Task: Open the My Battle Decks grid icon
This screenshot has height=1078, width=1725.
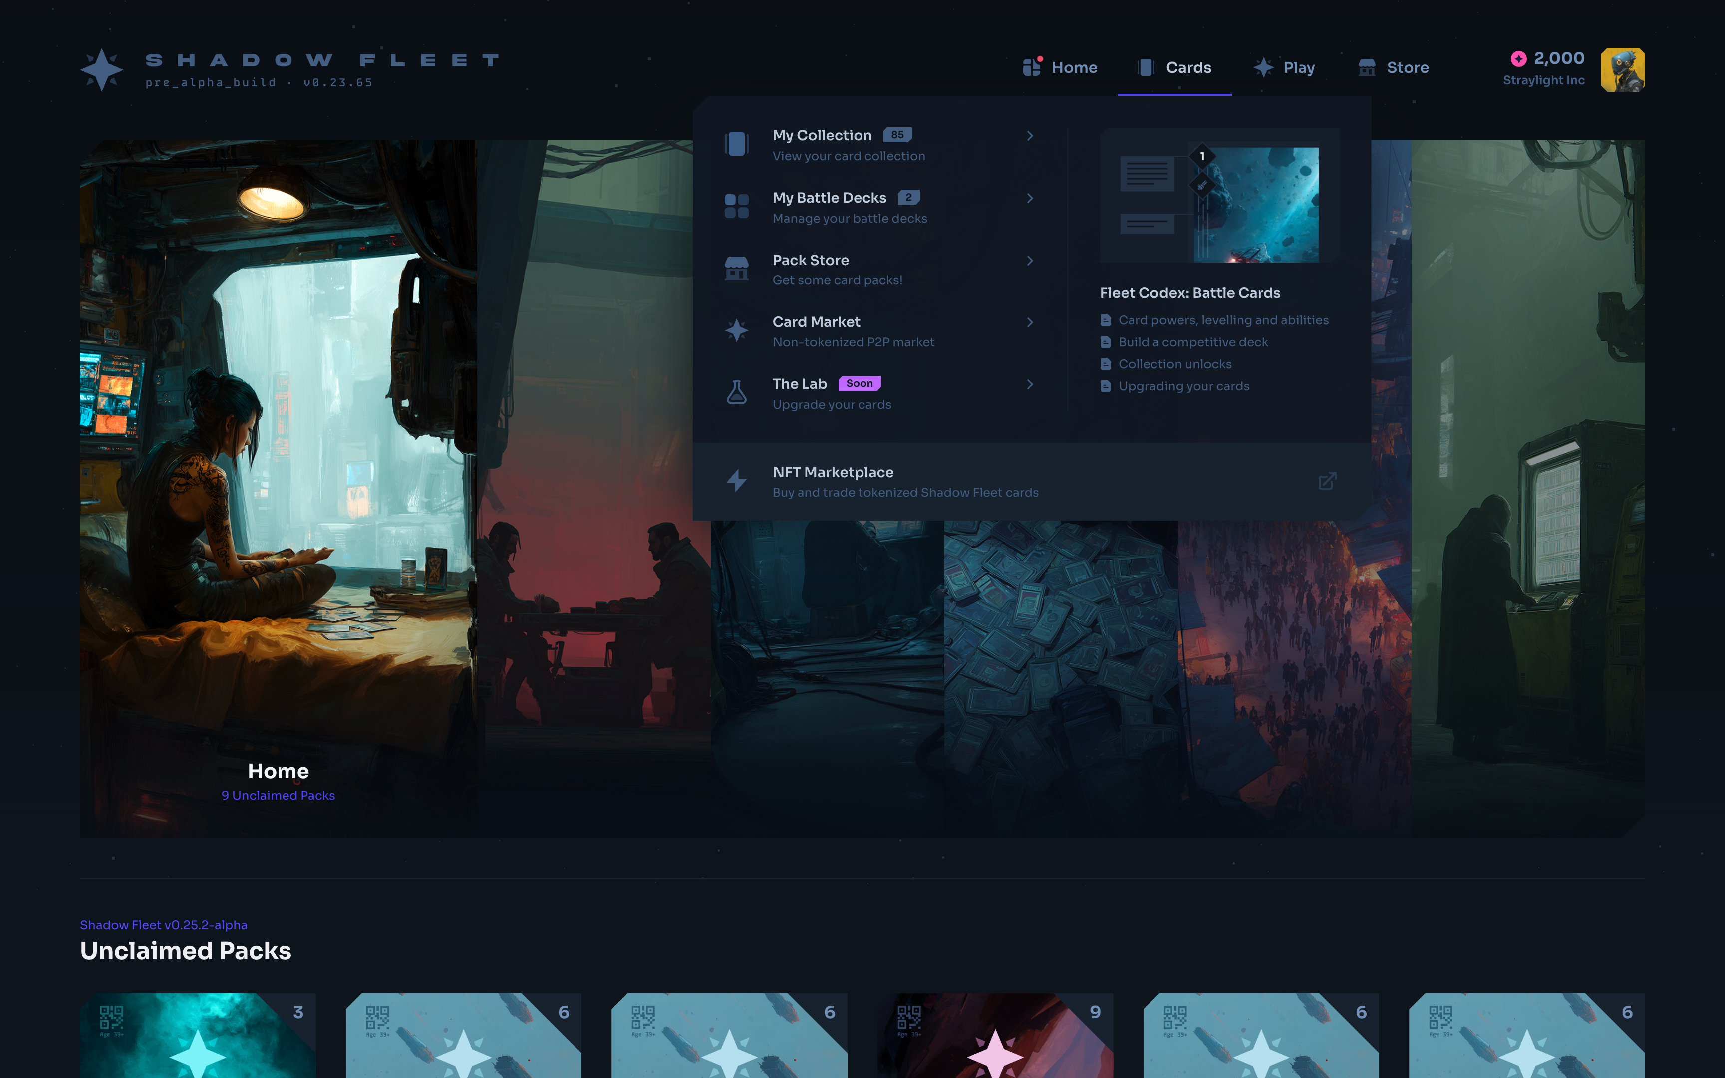Action: (x=737, y=205)
